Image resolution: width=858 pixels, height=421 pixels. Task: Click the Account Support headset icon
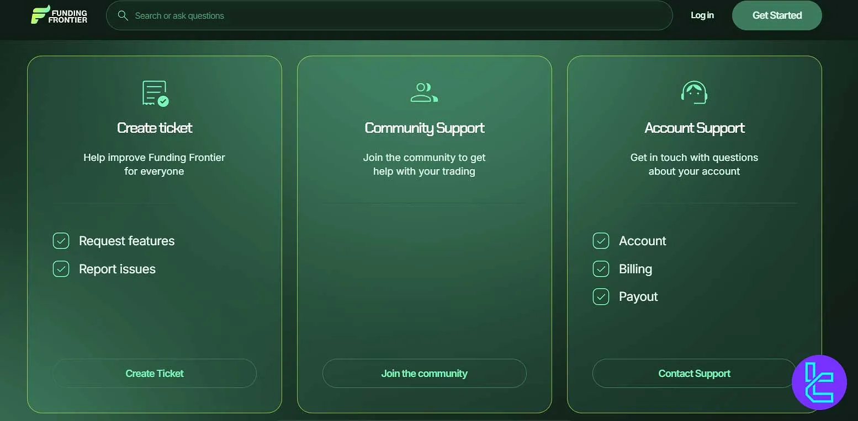click(x=694, y=93)
